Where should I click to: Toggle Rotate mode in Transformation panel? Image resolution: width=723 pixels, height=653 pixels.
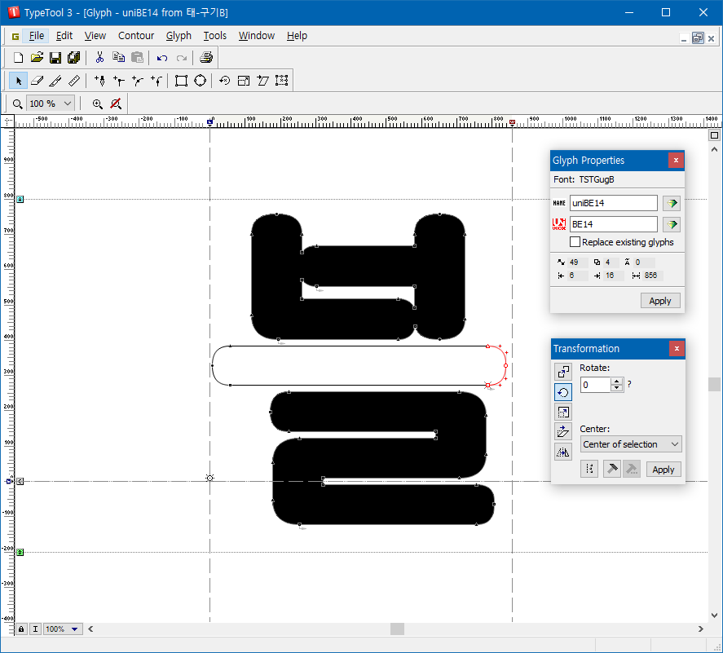click(x=563, y=392)
